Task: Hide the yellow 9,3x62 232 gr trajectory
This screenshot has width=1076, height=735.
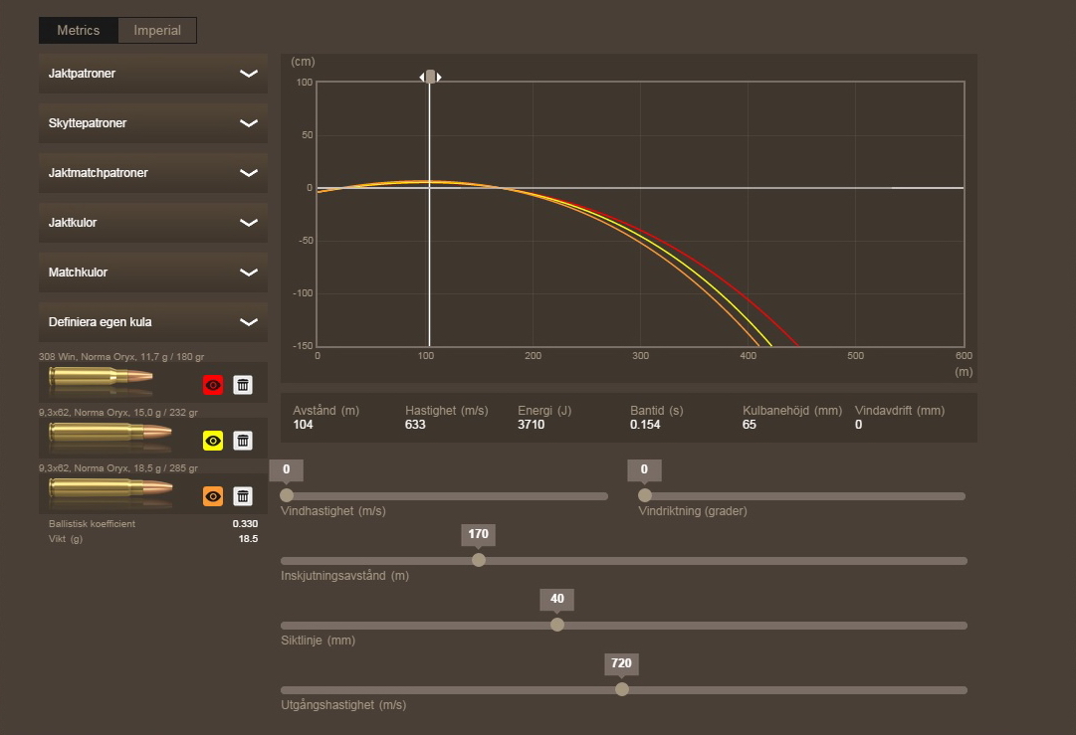Action: pyautogui.click(x=212, y=441)
